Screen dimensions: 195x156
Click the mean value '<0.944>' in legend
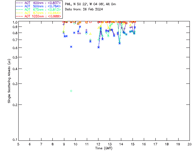(54, 13)
